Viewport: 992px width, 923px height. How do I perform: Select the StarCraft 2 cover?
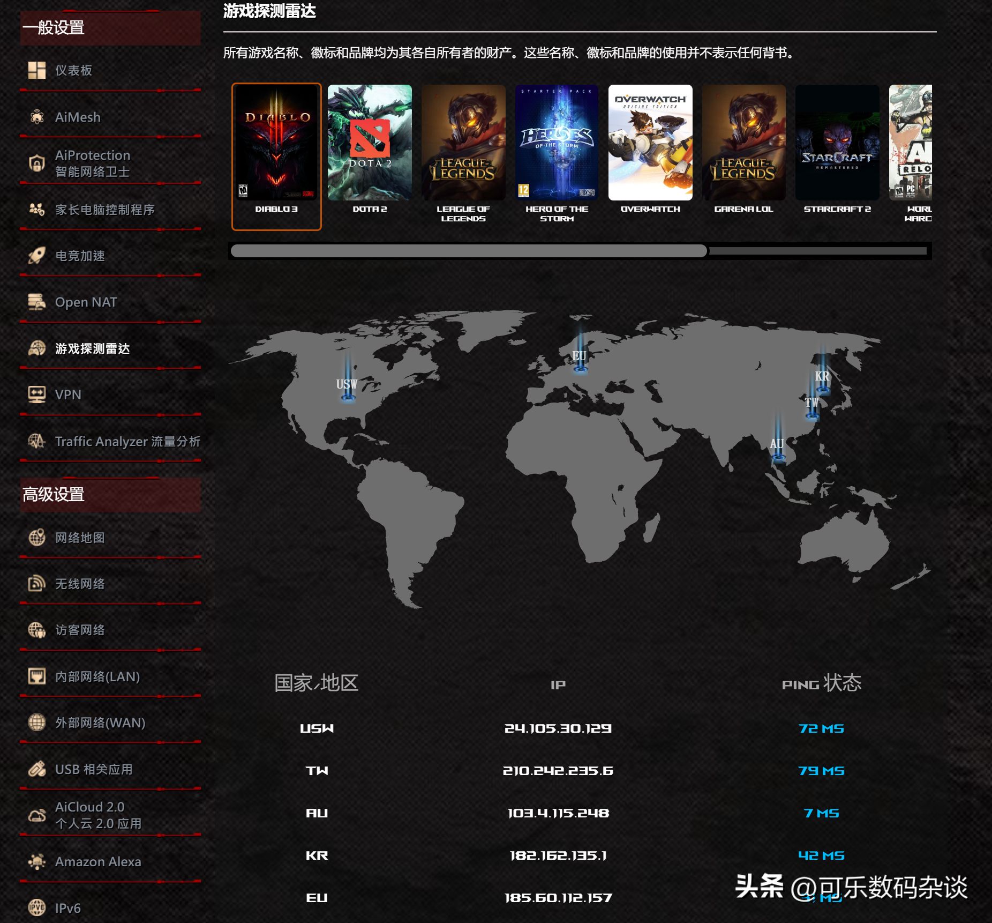(837, 143)
